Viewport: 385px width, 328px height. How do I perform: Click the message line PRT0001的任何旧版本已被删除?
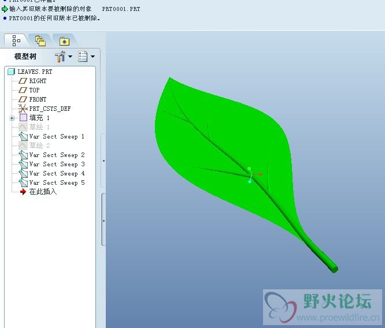pyautogui.click(x=54, y=18)
